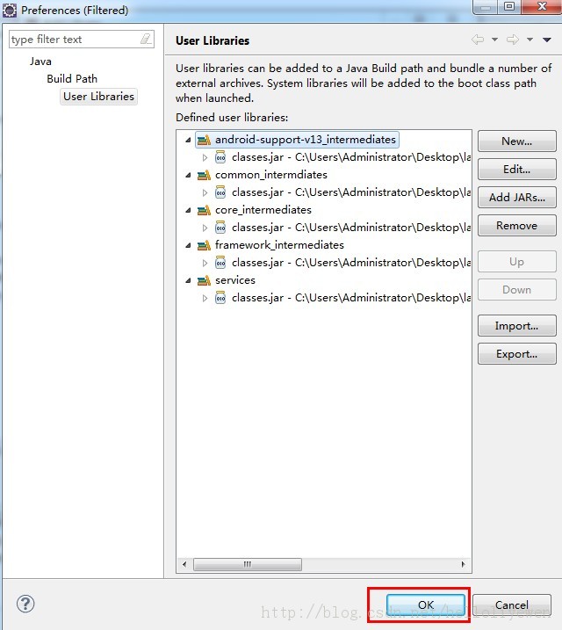Screen dimensions: 562x630
Task: Expand classes.jar under services
Action: (205, 298)
